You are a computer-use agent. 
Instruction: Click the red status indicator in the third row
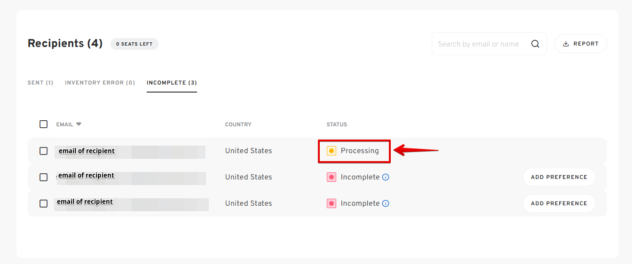332,203
